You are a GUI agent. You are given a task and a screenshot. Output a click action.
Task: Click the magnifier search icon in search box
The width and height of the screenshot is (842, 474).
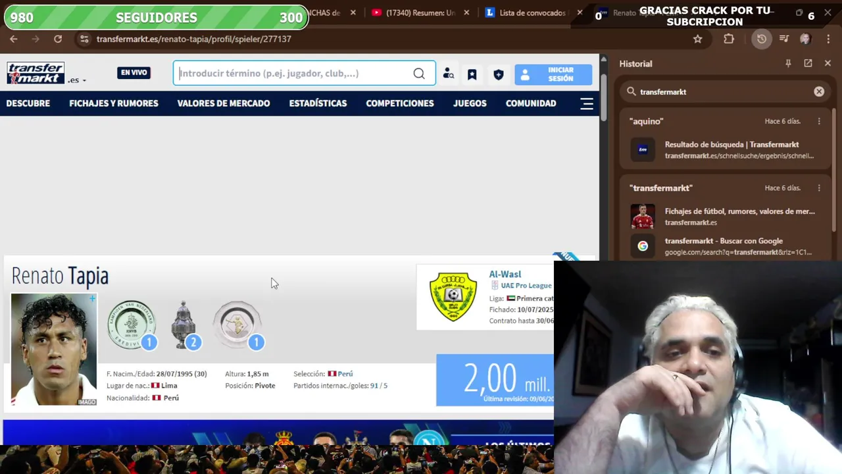click(419, 73)
